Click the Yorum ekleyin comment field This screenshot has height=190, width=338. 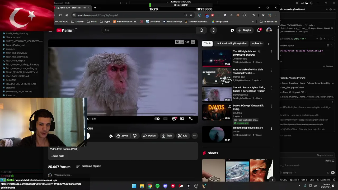coord(63,175)
